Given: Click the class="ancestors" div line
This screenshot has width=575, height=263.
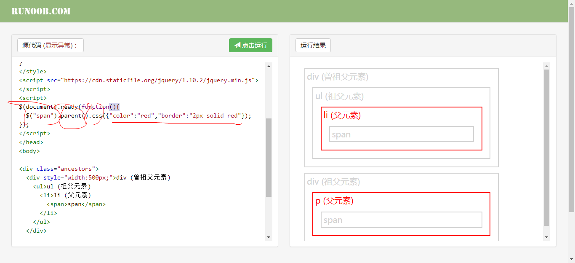Looking at the screenshot, I should click(x=59, y=169).
